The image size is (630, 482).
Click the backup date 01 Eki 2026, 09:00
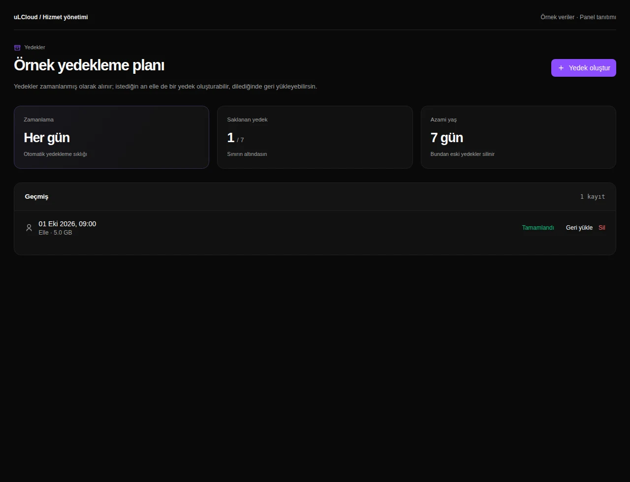point(67,224)
